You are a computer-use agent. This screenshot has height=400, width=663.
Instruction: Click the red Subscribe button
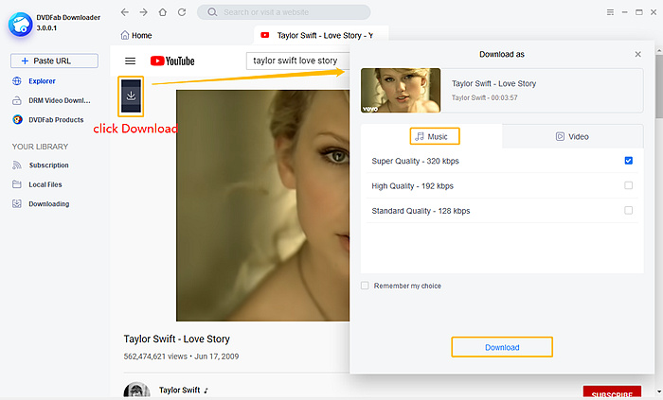pos(612,392)
